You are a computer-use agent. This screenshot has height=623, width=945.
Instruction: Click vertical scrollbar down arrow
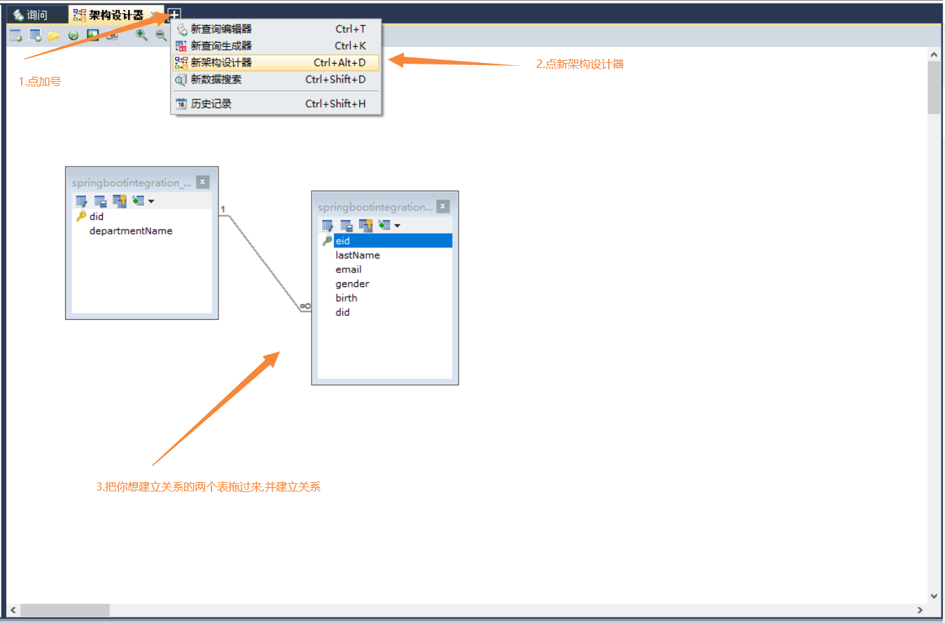[934, 596]
